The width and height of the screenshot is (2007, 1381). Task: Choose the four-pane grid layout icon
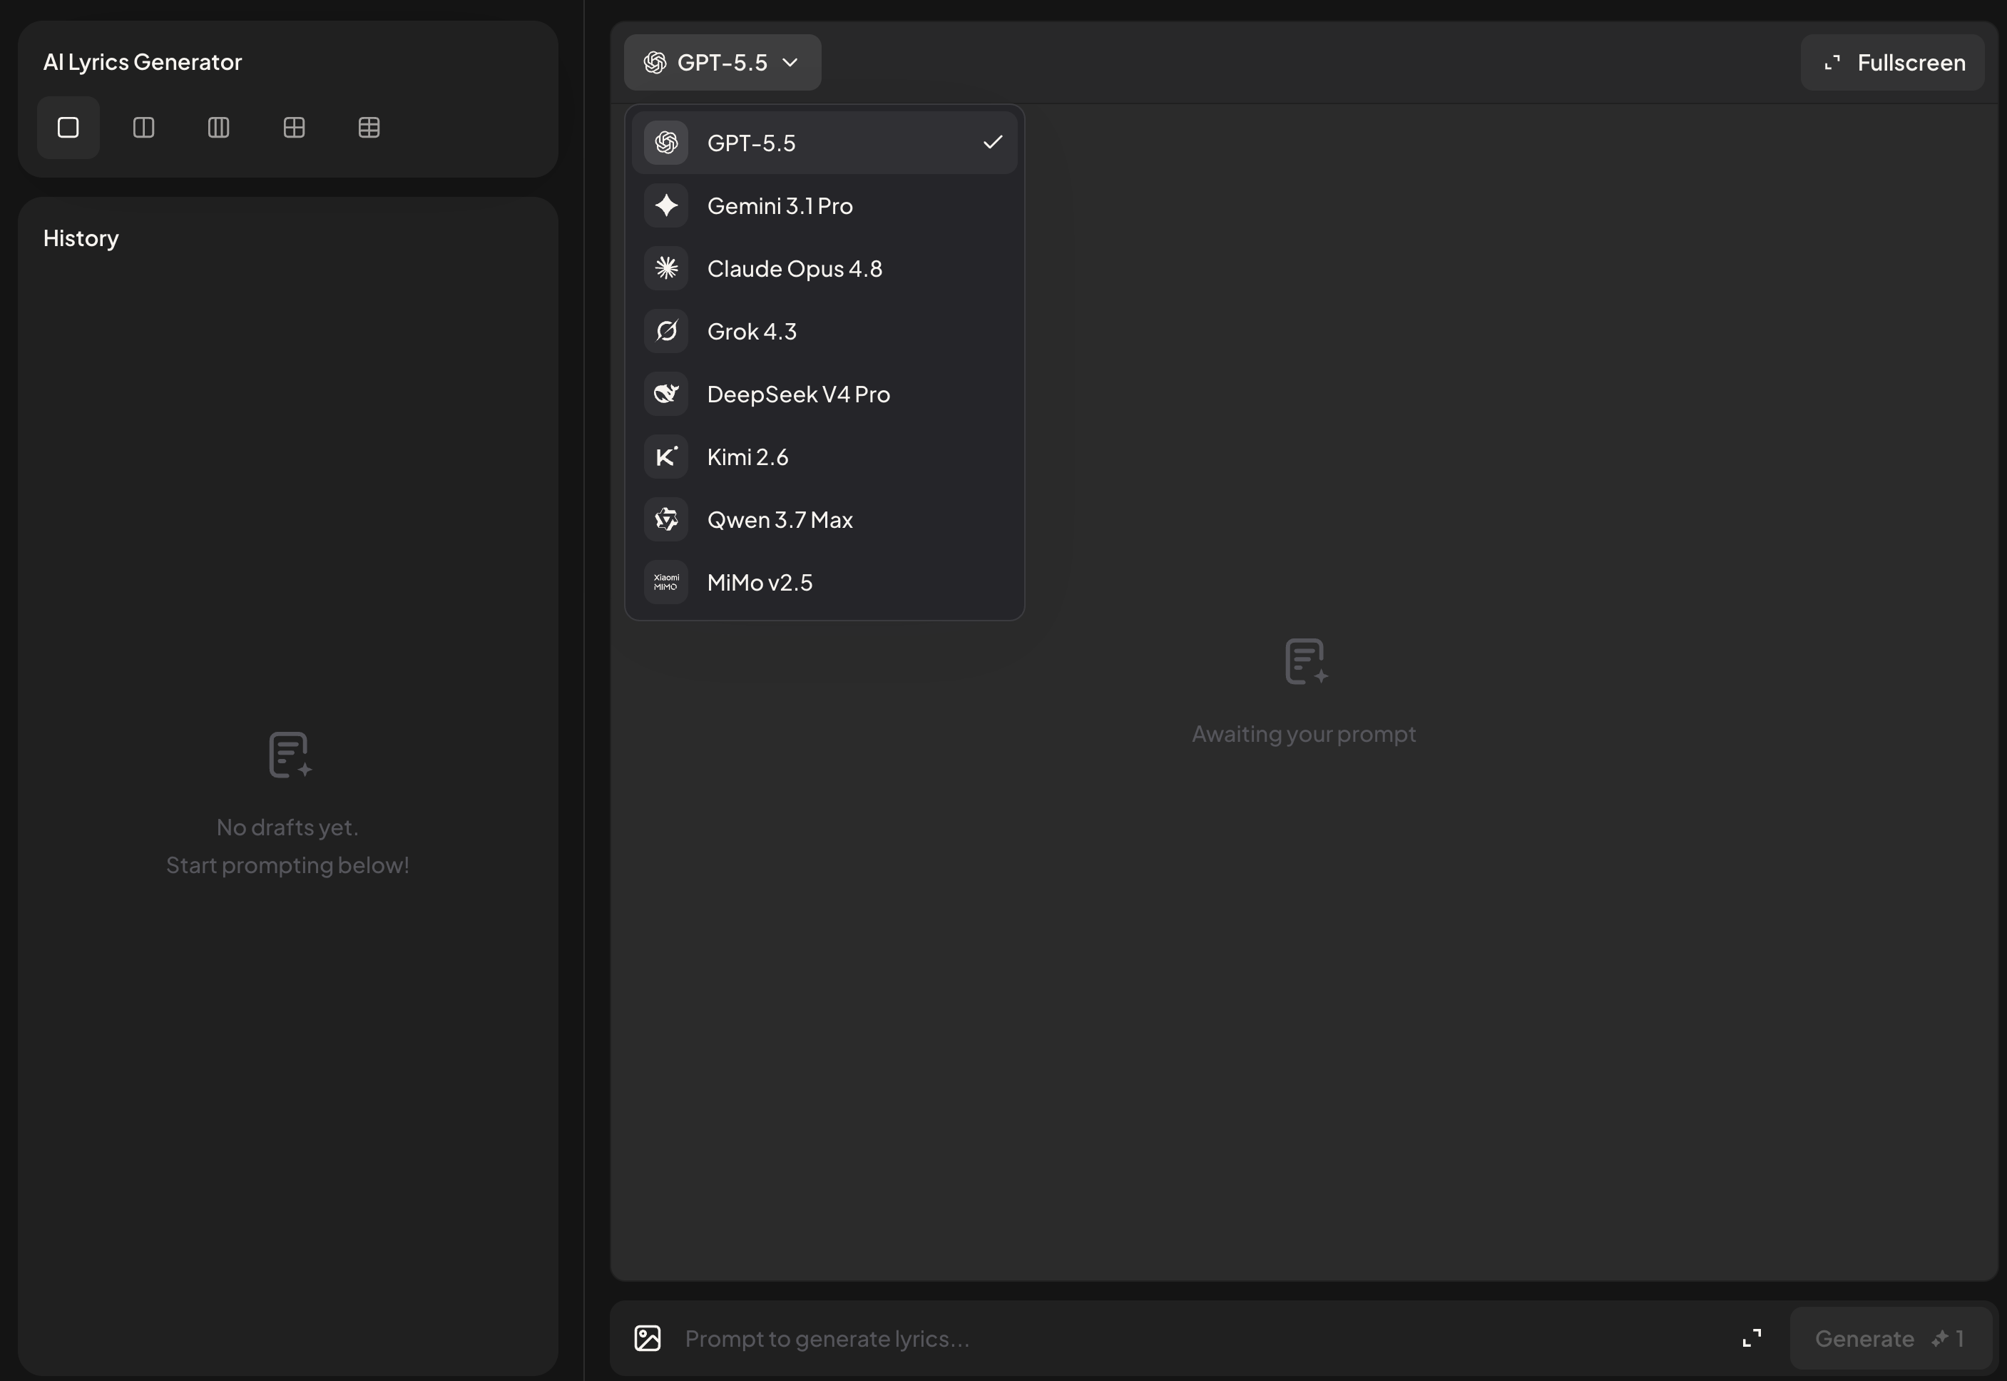(294, 128)
